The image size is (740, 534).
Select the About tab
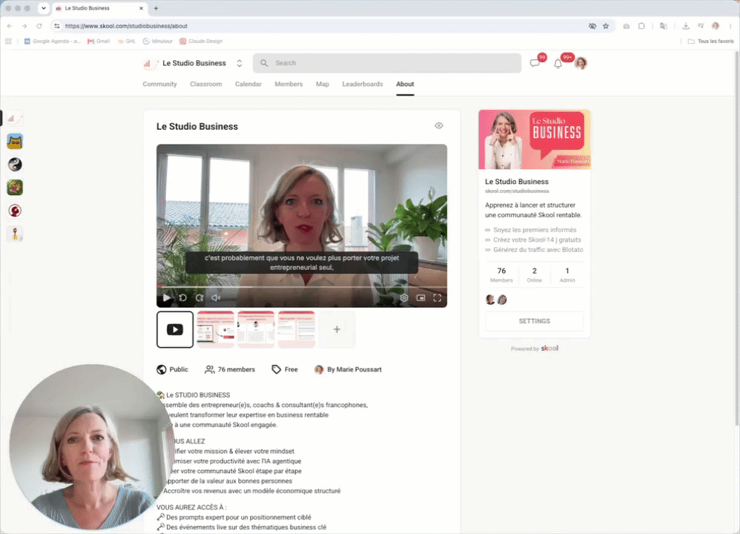tap(405, 84)
